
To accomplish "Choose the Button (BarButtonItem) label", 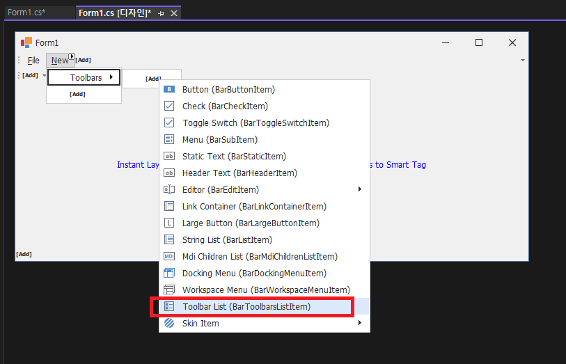I will pos(228,90).
